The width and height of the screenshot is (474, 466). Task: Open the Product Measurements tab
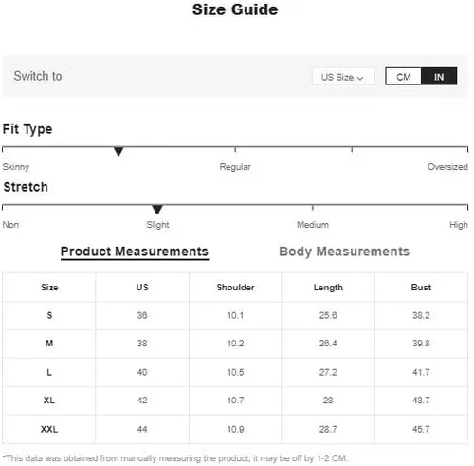click(135, 252)
